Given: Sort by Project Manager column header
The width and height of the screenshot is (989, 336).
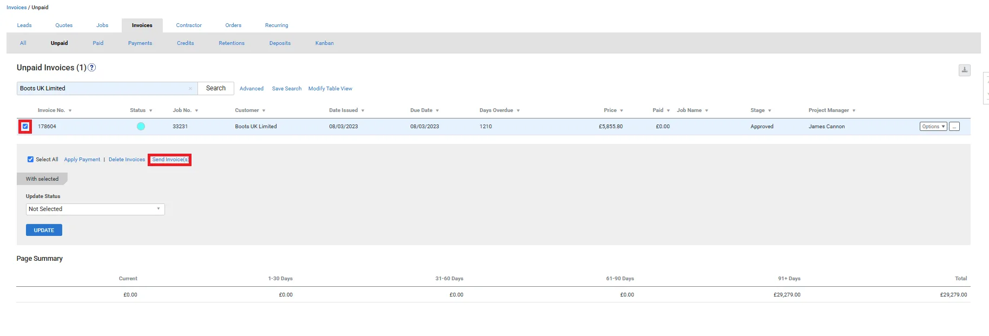Looking at the screenshot, I should click(x=832, y=110).
